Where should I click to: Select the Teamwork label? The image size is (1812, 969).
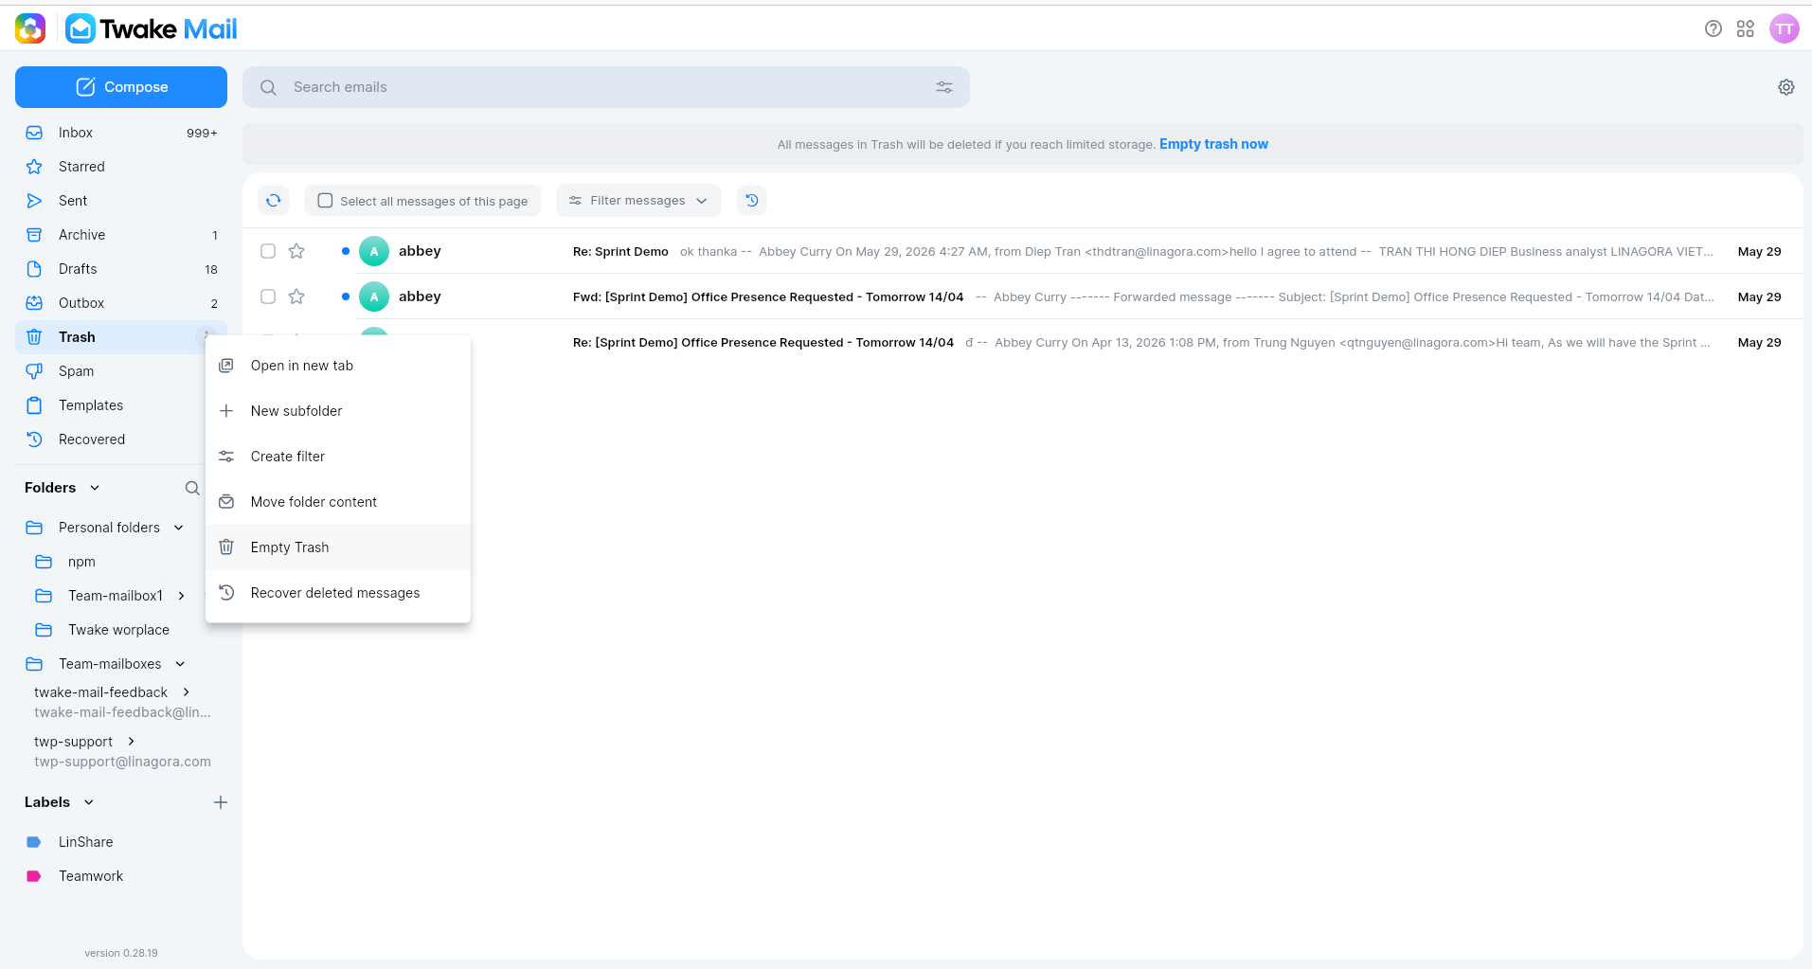pos(121,876)
